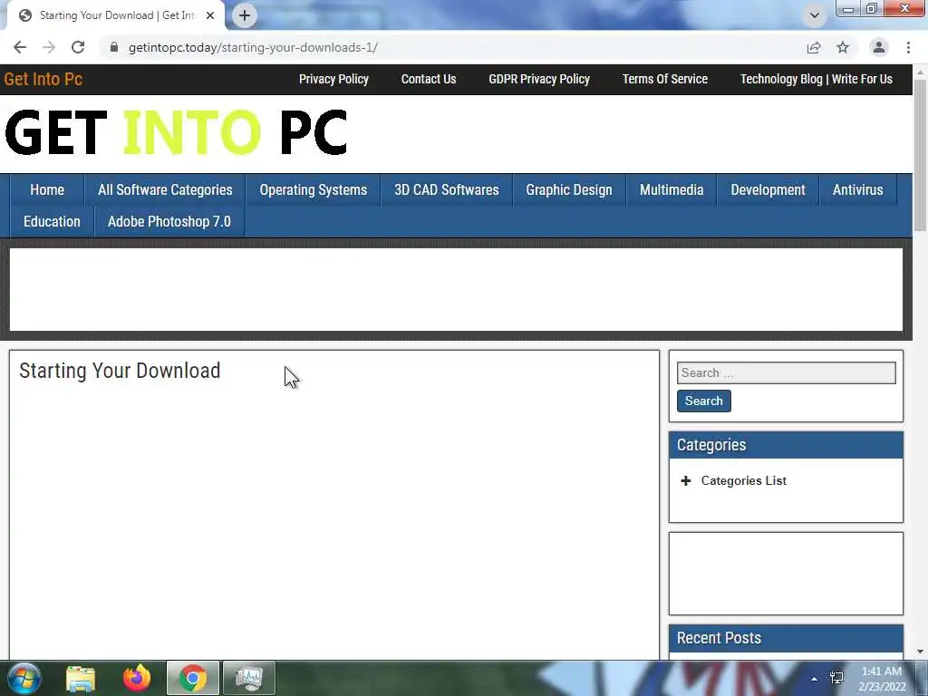
Task: Go to Home in navigation menu
Action: (x=47, y=190)
